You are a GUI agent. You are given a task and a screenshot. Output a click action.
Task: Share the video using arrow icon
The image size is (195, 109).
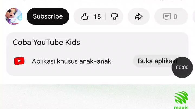pos(139,17)
